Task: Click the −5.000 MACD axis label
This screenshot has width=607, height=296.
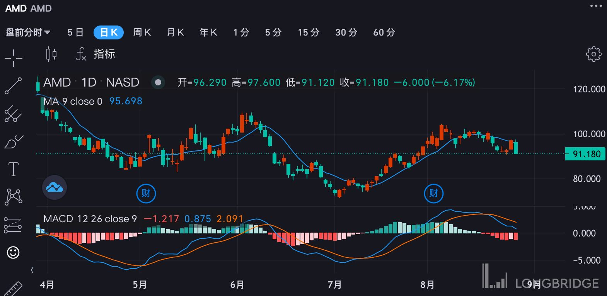Action: click(x=587, y=260)
